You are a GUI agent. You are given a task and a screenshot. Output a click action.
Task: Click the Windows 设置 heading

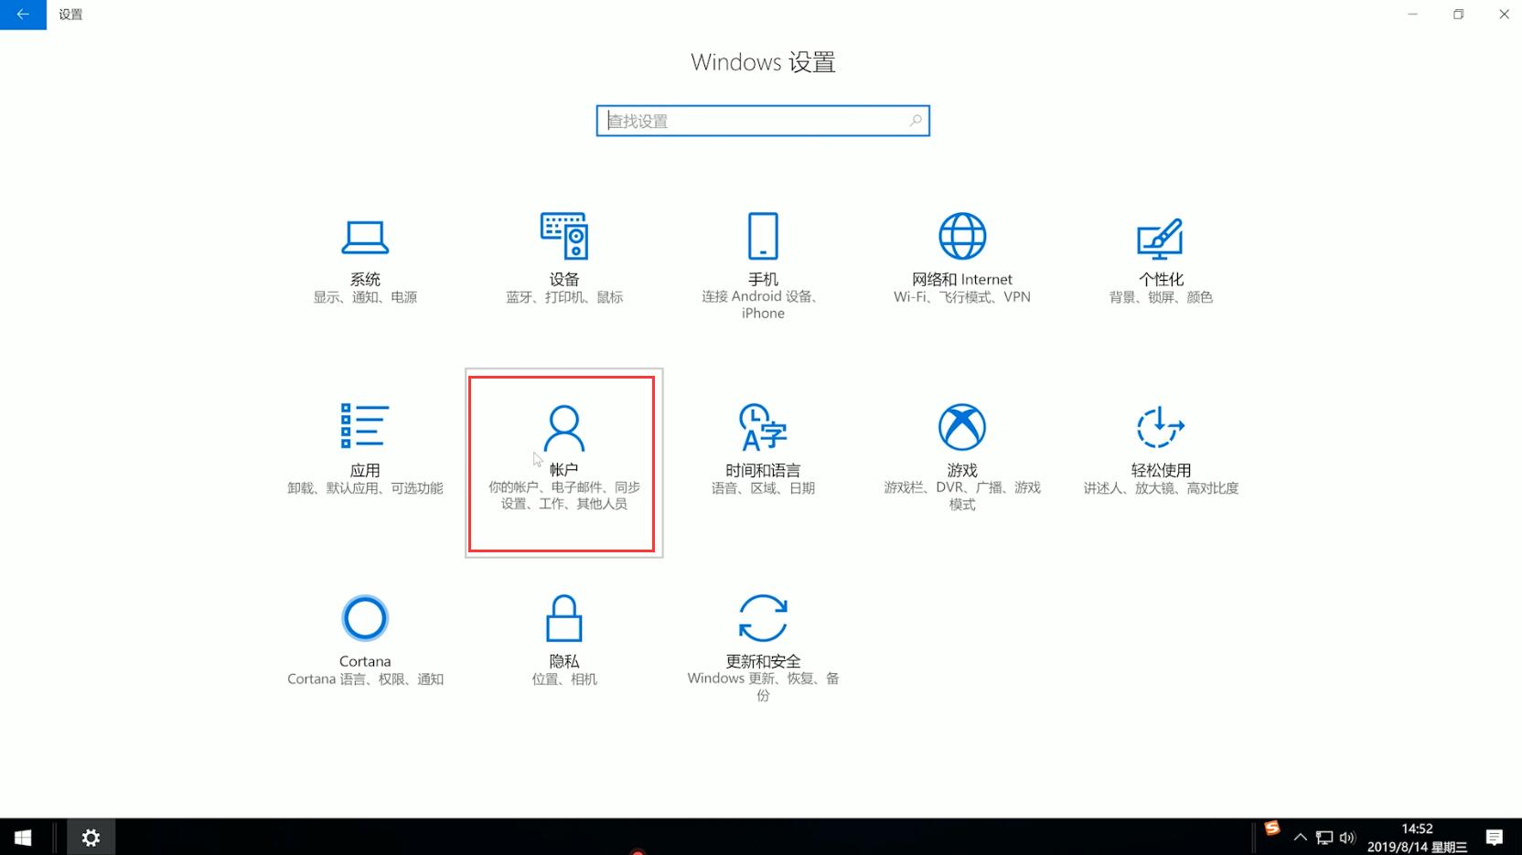click(763, 62)
